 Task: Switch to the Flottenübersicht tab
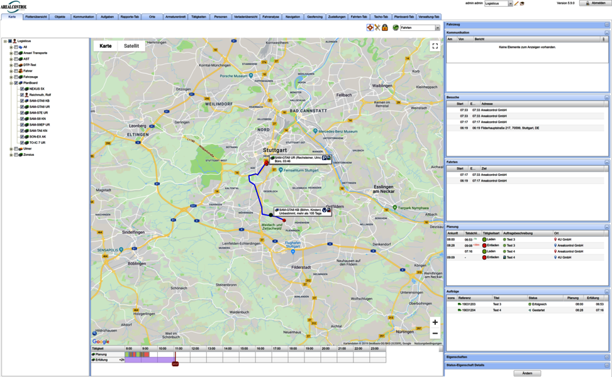[36, 17]
